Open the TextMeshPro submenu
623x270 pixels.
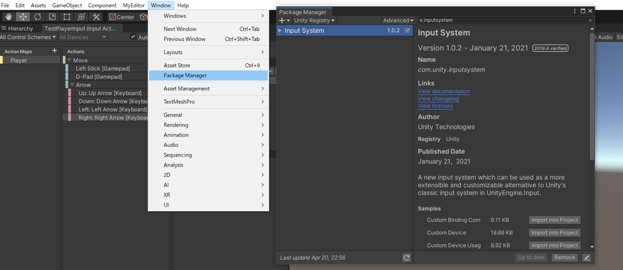[x=208, y=102]
